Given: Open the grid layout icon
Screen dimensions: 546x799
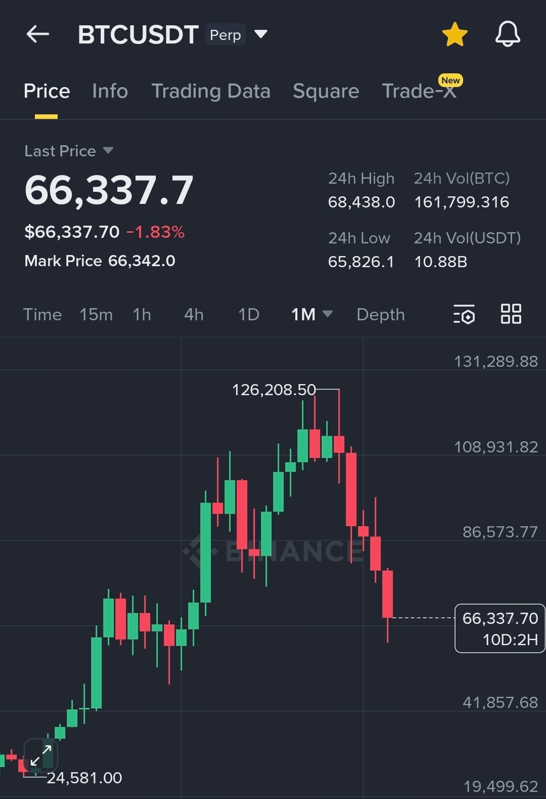Looking at the screenshot, I should [x=511, y=314].
